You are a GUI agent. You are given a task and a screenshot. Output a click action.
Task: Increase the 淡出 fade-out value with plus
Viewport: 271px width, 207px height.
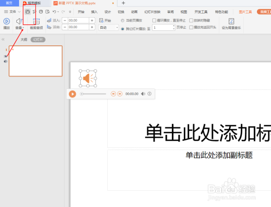tap(92, 27)
